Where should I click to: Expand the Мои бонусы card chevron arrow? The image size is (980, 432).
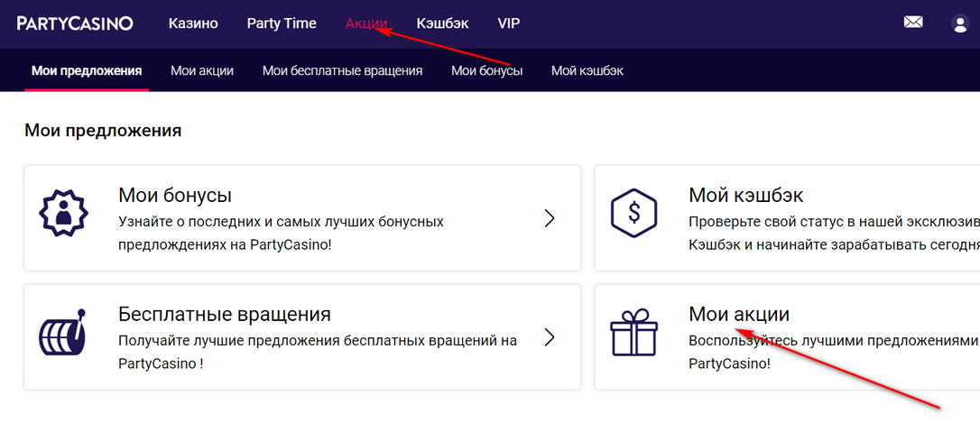pos(550,218)
